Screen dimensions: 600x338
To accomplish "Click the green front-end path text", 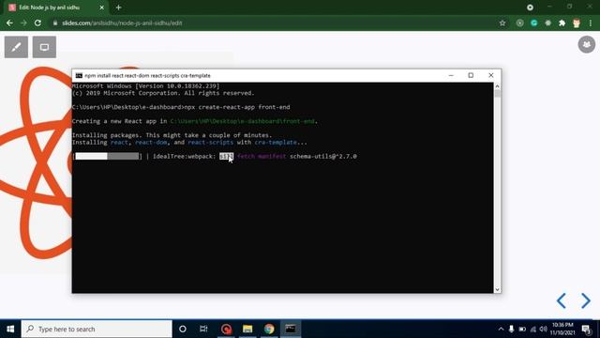I will coord(243,121).
